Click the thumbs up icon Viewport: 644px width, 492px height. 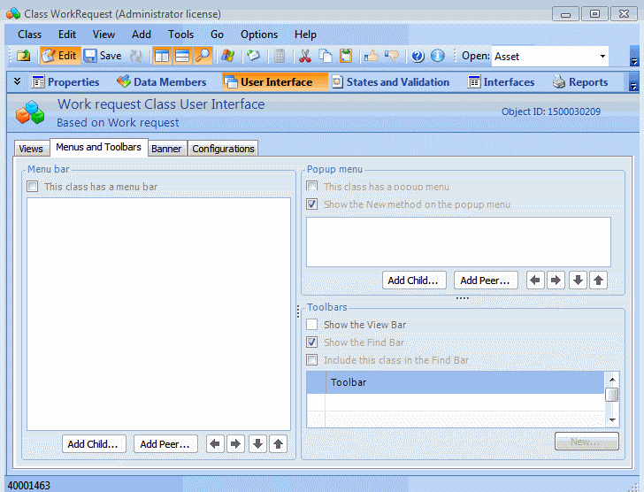[x=372, y=56]
